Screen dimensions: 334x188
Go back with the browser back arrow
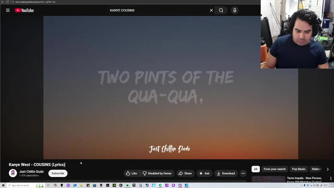click(x=3, y=2)
